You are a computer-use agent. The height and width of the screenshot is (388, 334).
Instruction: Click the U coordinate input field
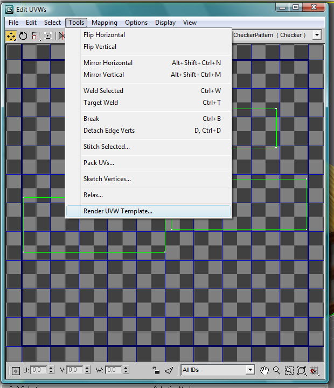click(x=39, y=370)
